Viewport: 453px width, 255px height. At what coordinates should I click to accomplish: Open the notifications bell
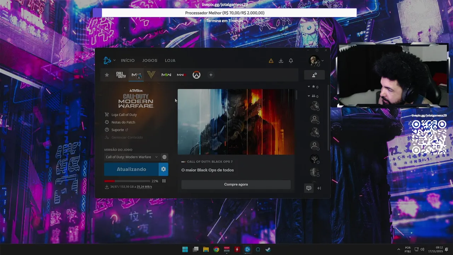pyautogui.click(x=291, y=61)
